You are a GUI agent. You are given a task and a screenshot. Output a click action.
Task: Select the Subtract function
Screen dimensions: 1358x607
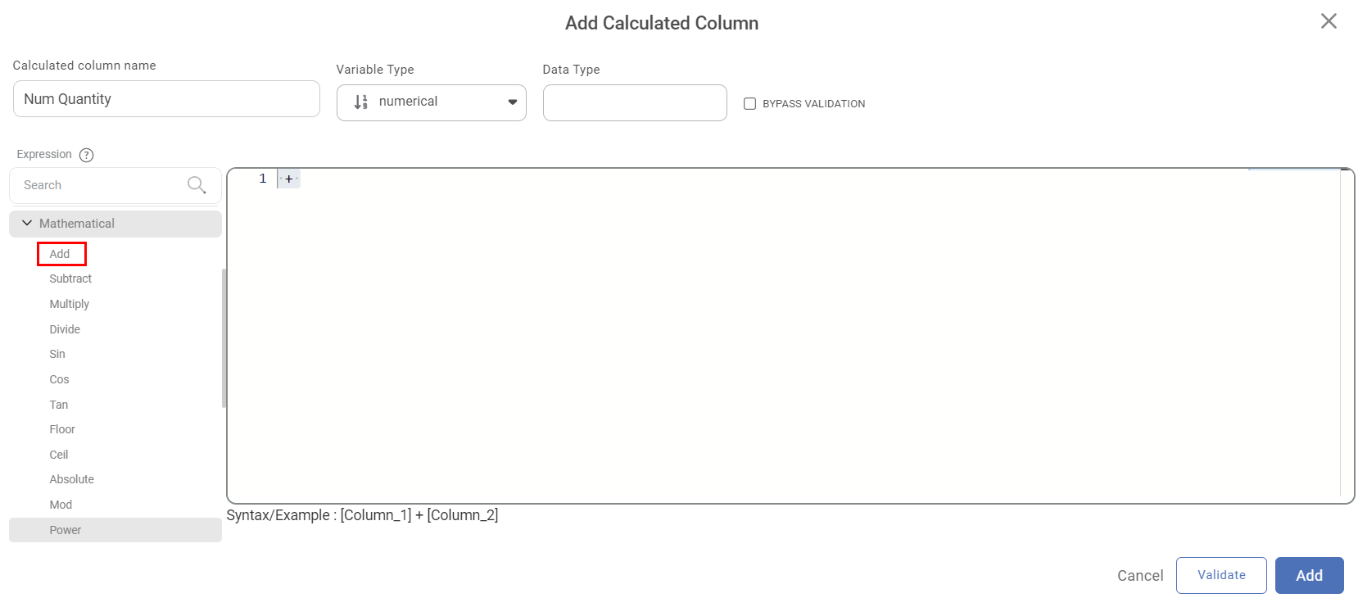(x=70, y=279)
